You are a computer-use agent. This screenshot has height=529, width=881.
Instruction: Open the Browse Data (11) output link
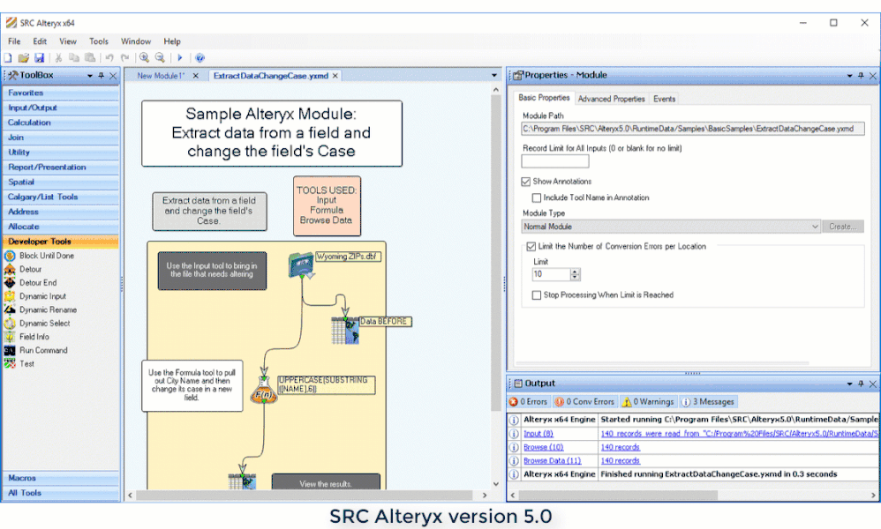click(x=553, y=460)
